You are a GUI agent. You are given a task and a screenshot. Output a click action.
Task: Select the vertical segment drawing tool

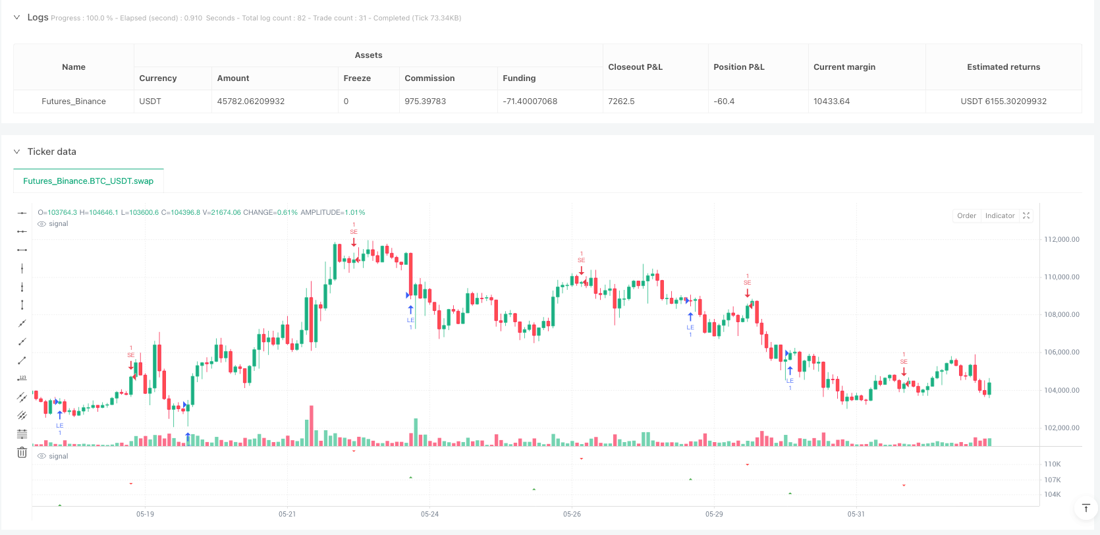(x=22, y=305)
